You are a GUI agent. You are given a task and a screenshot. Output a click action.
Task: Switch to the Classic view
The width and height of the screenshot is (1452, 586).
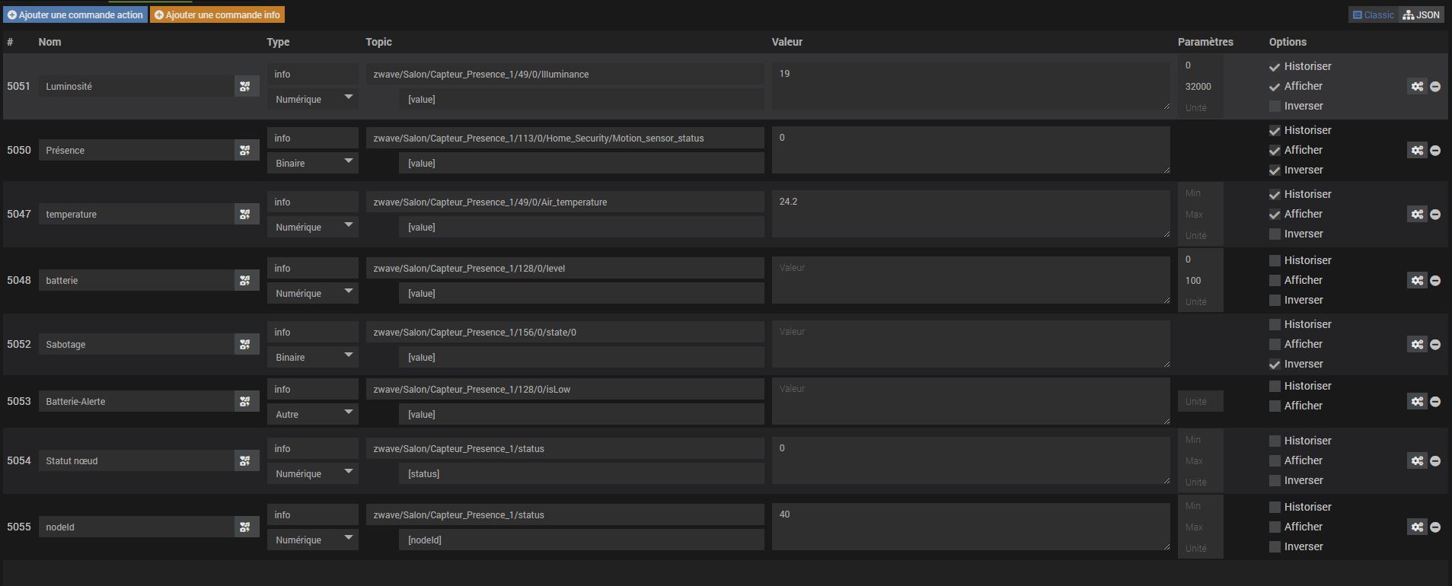pos(1374,14)
